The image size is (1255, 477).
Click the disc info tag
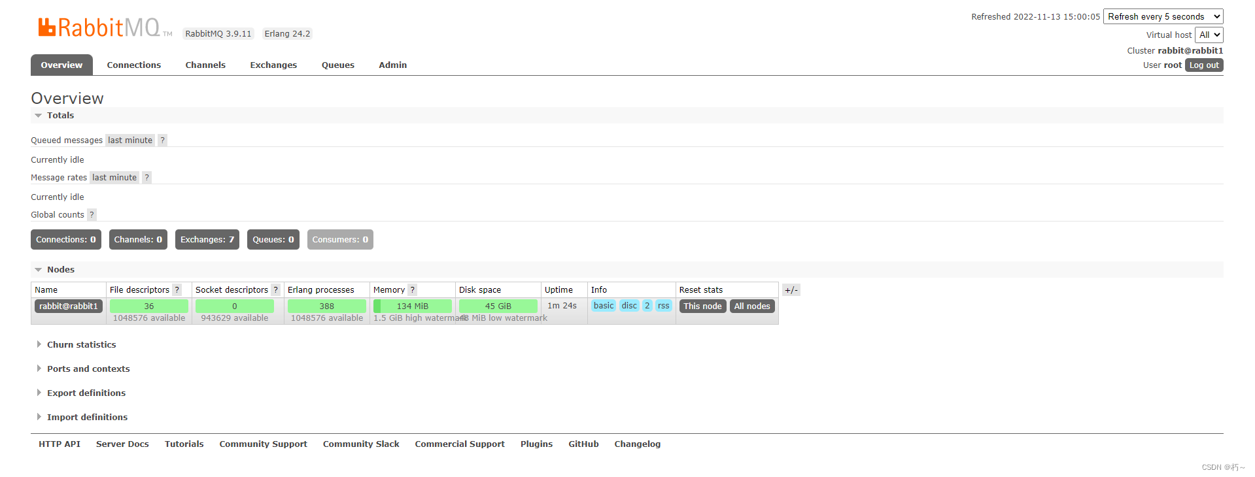629,305
